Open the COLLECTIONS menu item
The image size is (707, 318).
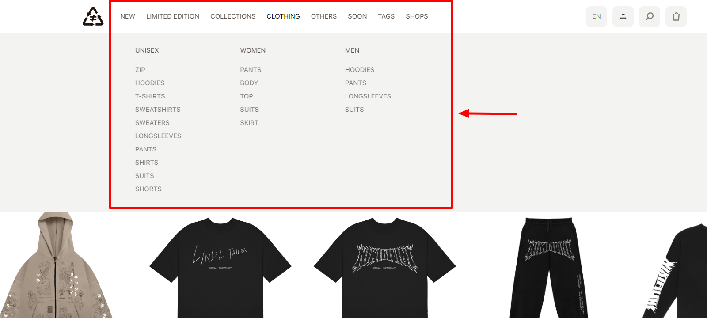[233, 16]
